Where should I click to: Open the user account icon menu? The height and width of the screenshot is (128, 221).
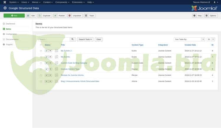(x=216, y=2)
